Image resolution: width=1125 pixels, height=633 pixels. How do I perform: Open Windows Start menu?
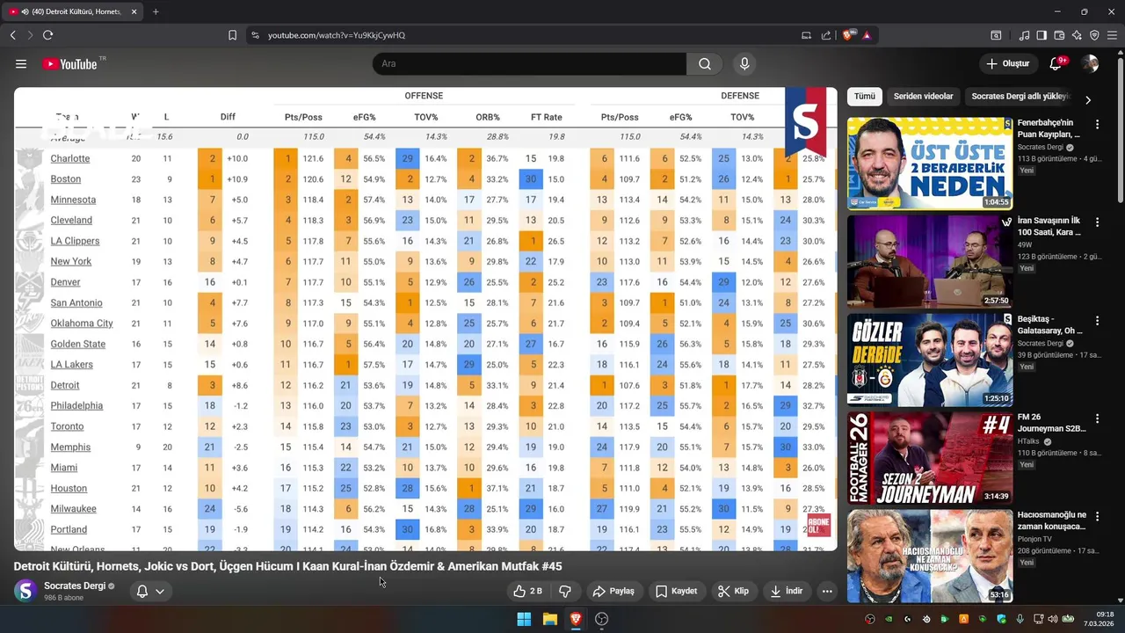[x=524, y=619]
